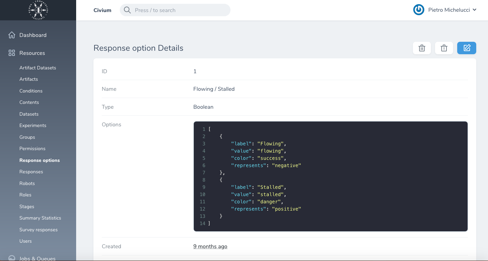
Task: Click the 'Boolean' type value
Action: 204,107
